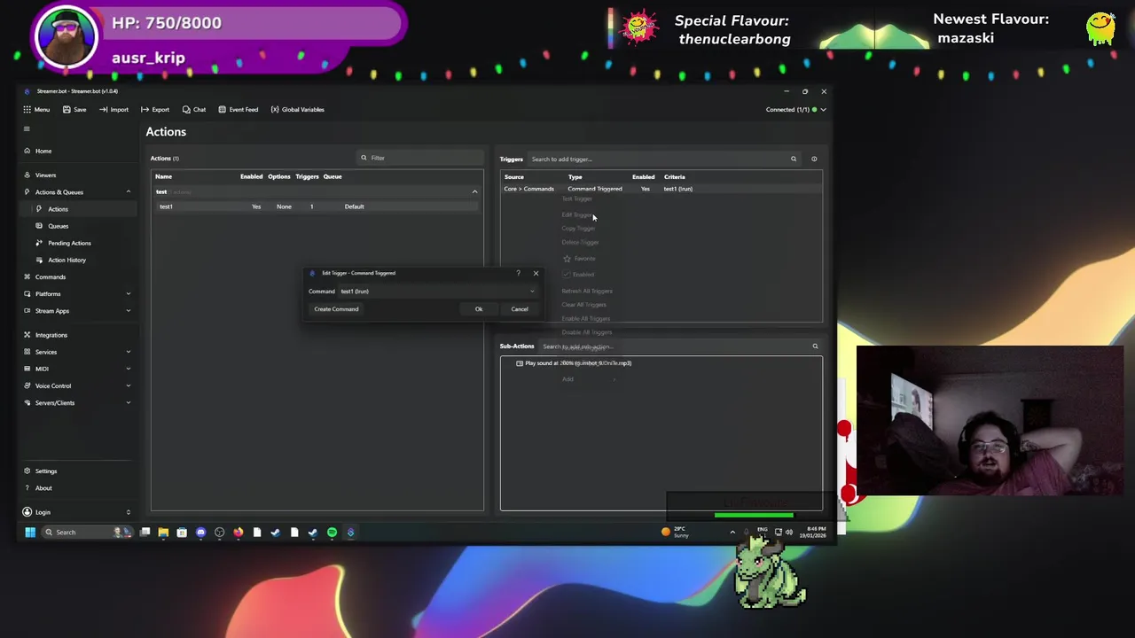The image size is (1135, 638).
Task: Toggle the sidebar hamburger icon
Action: click(x=27, y=129)
